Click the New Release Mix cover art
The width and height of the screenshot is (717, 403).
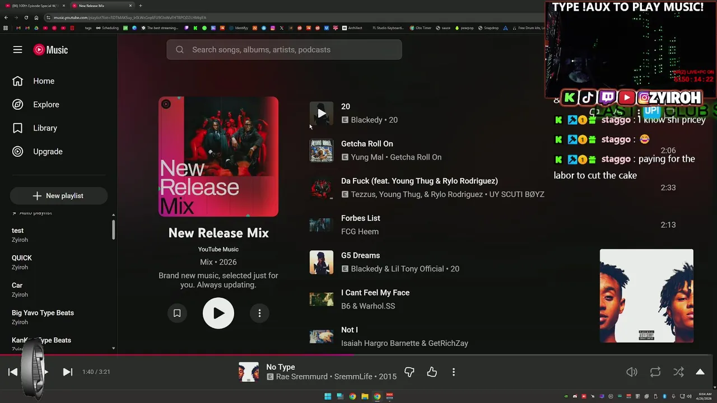[218, 157]
